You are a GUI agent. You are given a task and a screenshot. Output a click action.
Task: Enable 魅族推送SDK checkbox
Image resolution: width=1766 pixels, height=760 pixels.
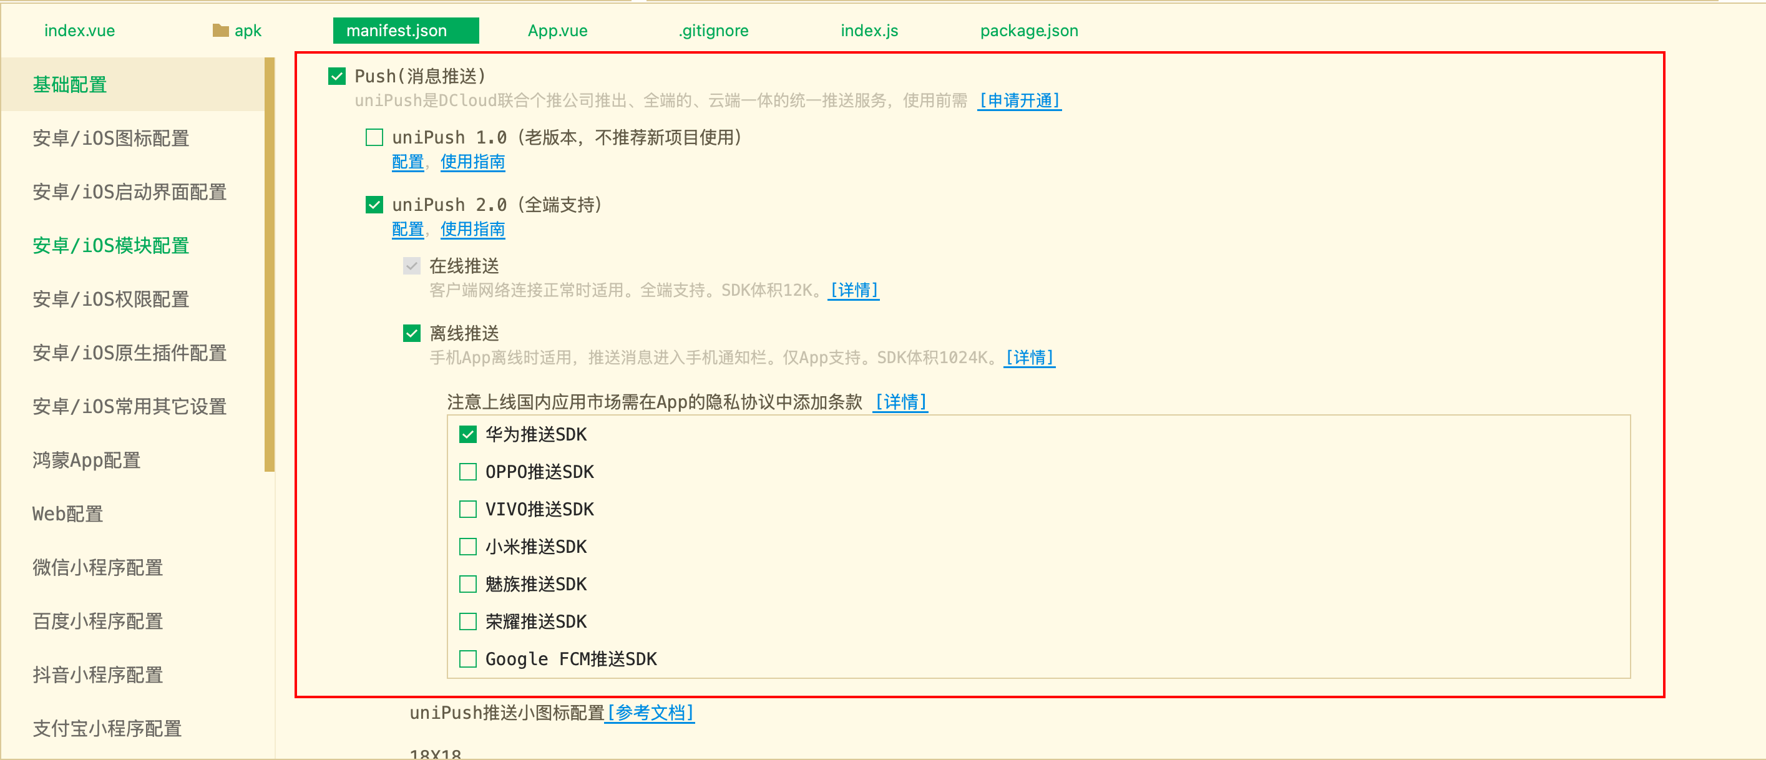[x=468, y=584]
